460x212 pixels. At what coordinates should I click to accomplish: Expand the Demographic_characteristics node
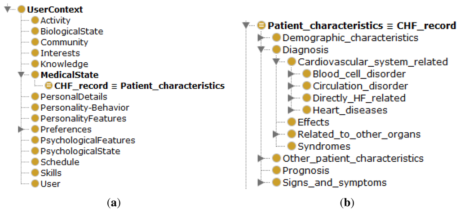[x=261, y=38]
